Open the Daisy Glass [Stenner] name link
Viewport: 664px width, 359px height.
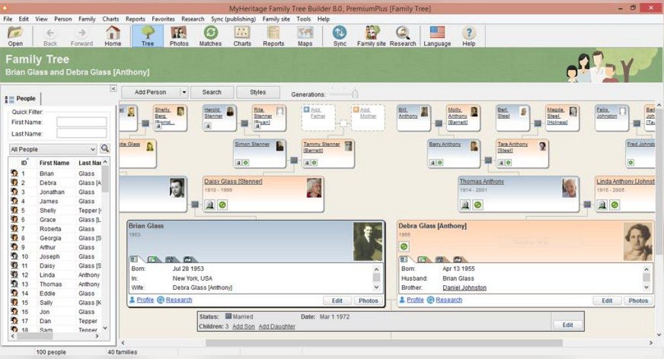coord(233,181)
